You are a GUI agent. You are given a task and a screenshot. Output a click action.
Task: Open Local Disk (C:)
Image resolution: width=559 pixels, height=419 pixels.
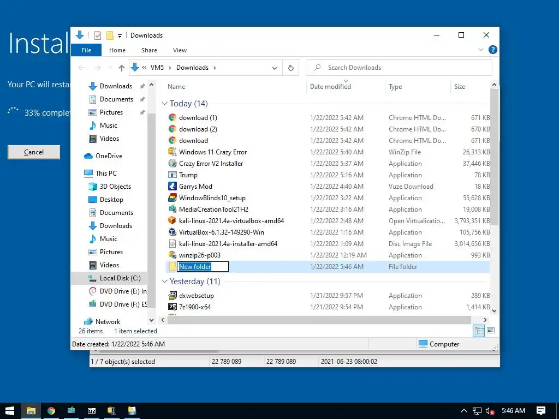(x=120, y=278)
